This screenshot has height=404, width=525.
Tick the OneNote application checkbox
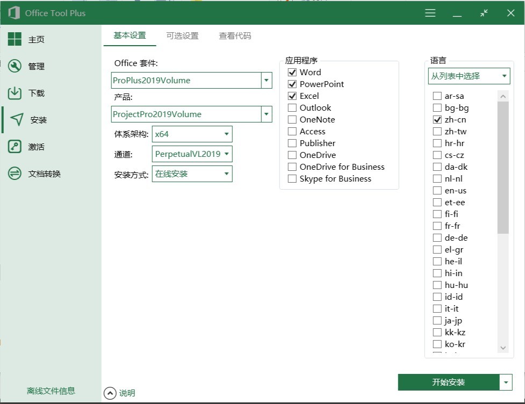[x=292, y=119]
